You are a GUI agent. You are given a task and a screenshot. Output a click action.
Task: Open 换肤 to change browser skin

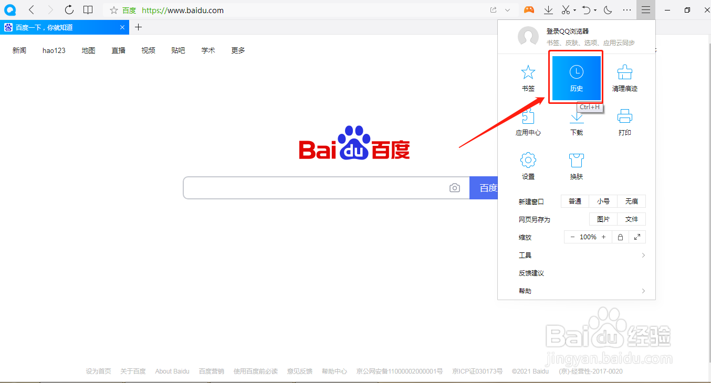(576, 166)
